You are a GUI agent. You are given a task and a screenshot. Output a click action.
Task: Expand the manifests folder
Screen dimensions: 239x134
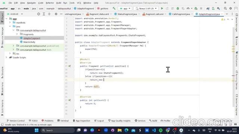(x=10, y=22)
